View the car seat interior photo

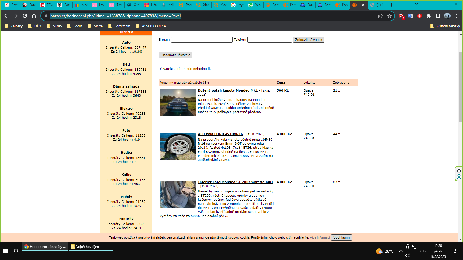click(x=178, y=194)
